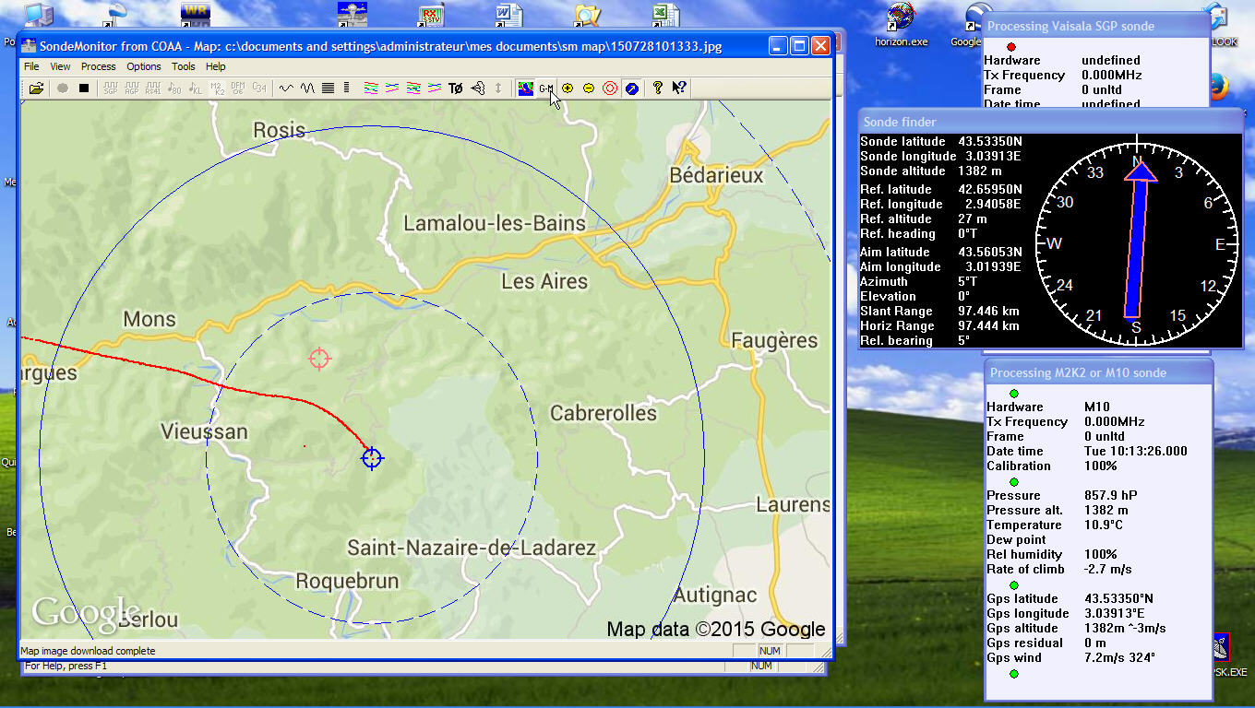Click the compass dial in Sonde finder

click(1137, 243)
